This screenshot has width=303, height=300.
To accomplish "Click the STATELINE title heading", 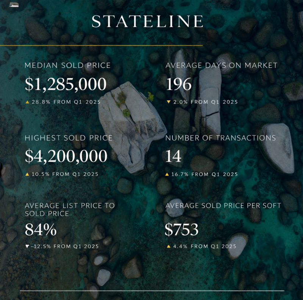I will (147, 22).
